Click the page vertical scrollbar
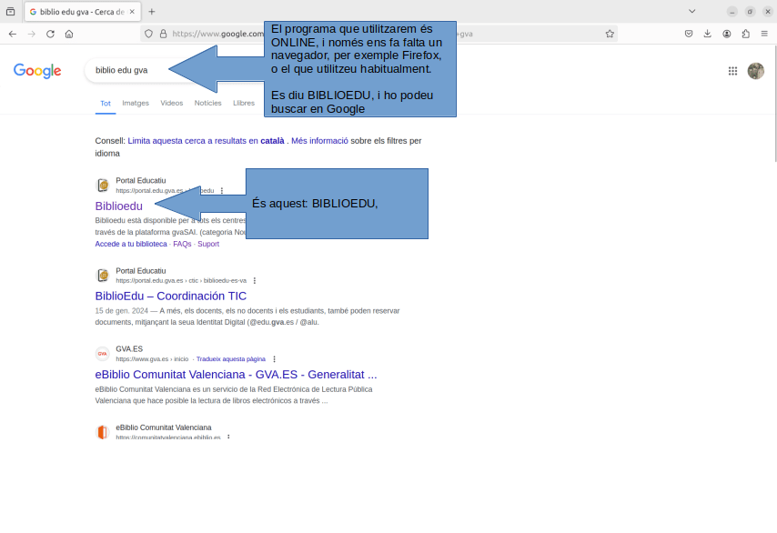Viewport: 777px width, 533px height. 774,104
